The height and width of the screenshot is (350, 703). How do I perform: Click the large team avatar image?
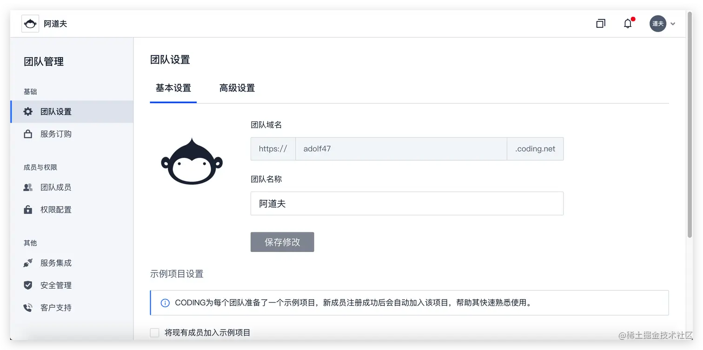coord(192,162)
